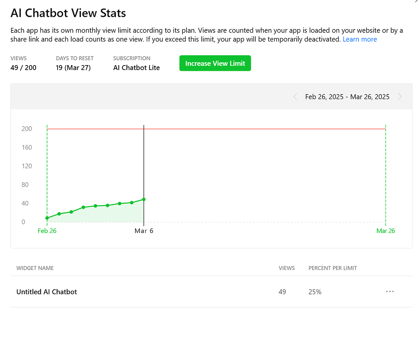Screen dimensions: 419x337
Task: Open the three-dot menu for Untitled AI Chatbot
Action: click(x=390, y=292)
